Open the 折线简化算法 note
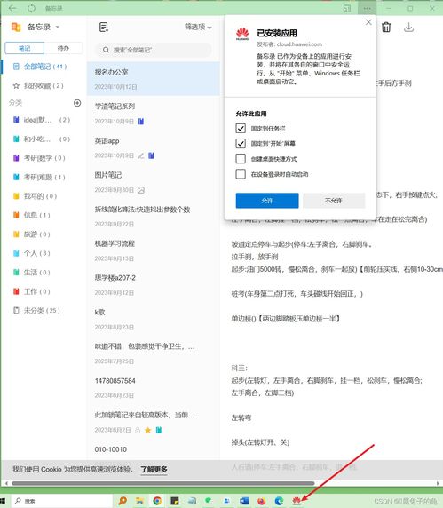 tap(153, 216)
